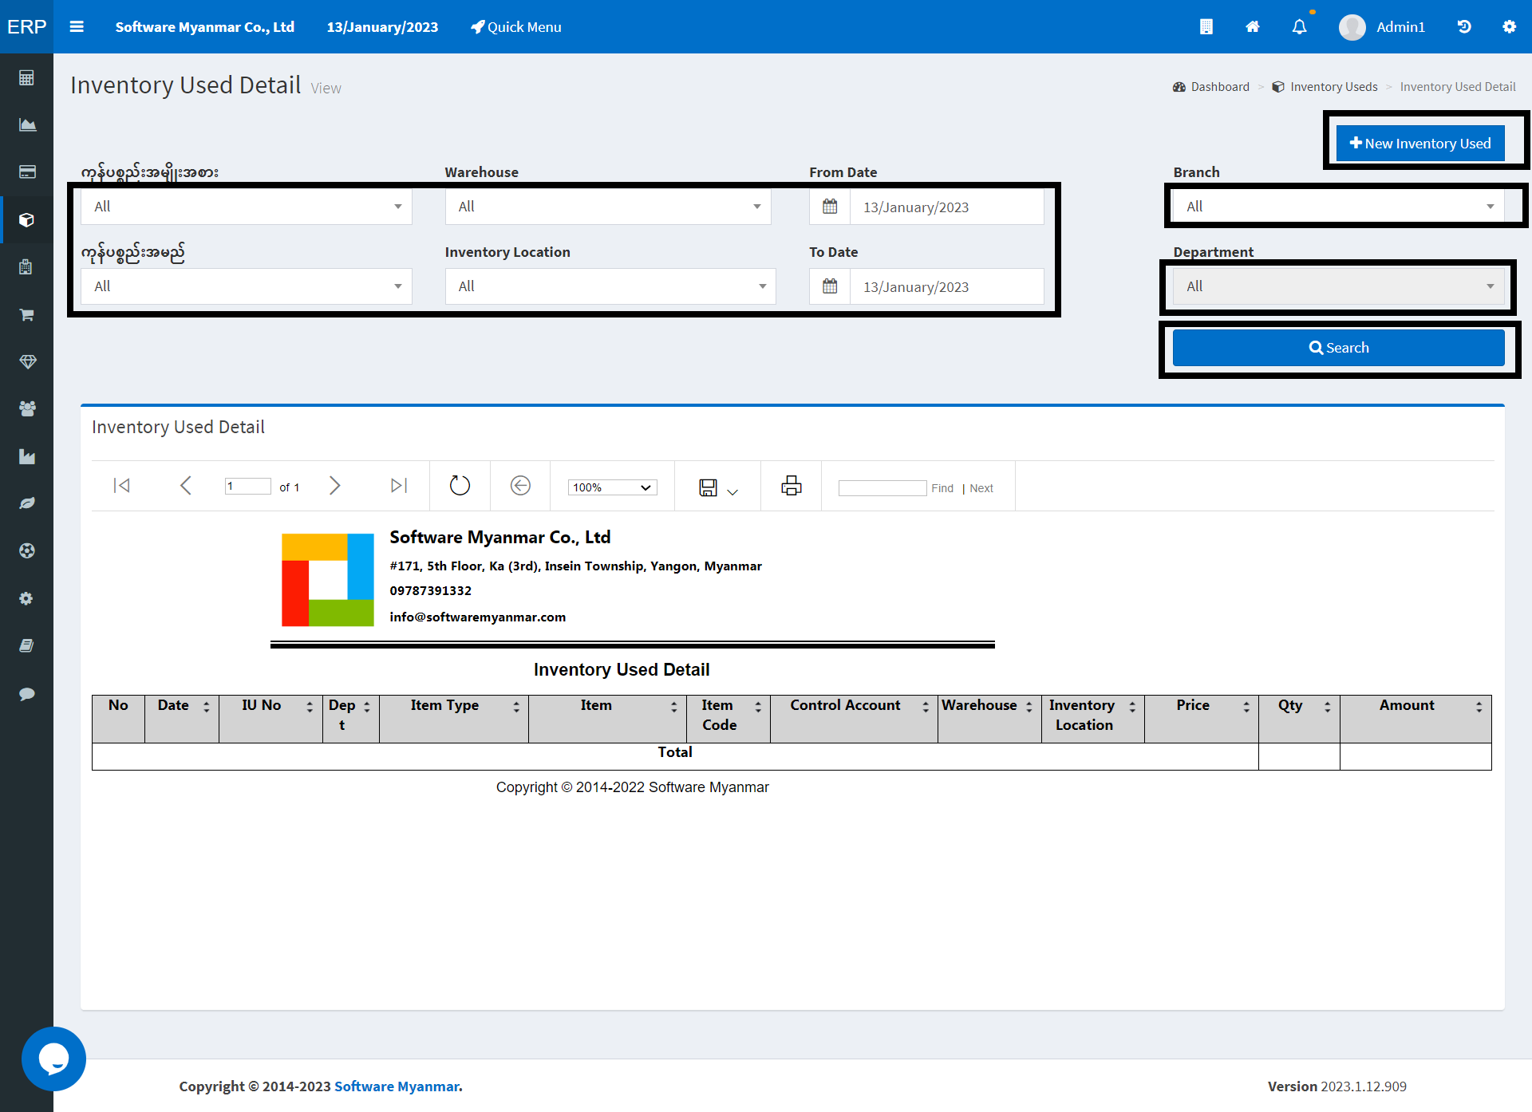Open book sidebar icon
The width and height of the screenshot is (1532, 1112).
click(26, 645)
